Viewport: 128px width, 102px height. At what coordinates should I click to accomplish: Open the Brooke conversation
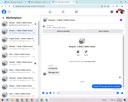click(19, 24)
